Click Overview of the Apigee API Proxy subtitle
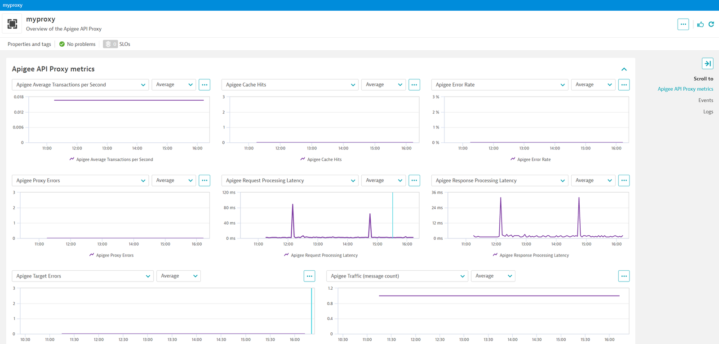 pyautogui.click(x=64, y=29)
